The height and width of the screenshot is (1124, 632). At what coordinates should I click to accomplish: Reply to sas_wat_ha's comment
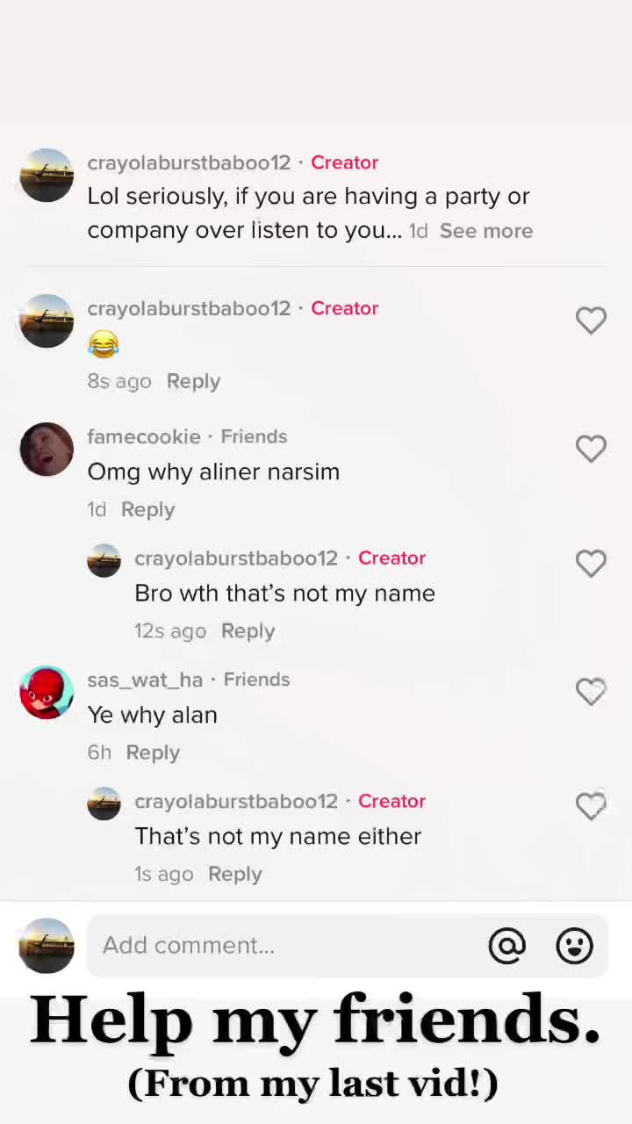[x=153, y=753]
